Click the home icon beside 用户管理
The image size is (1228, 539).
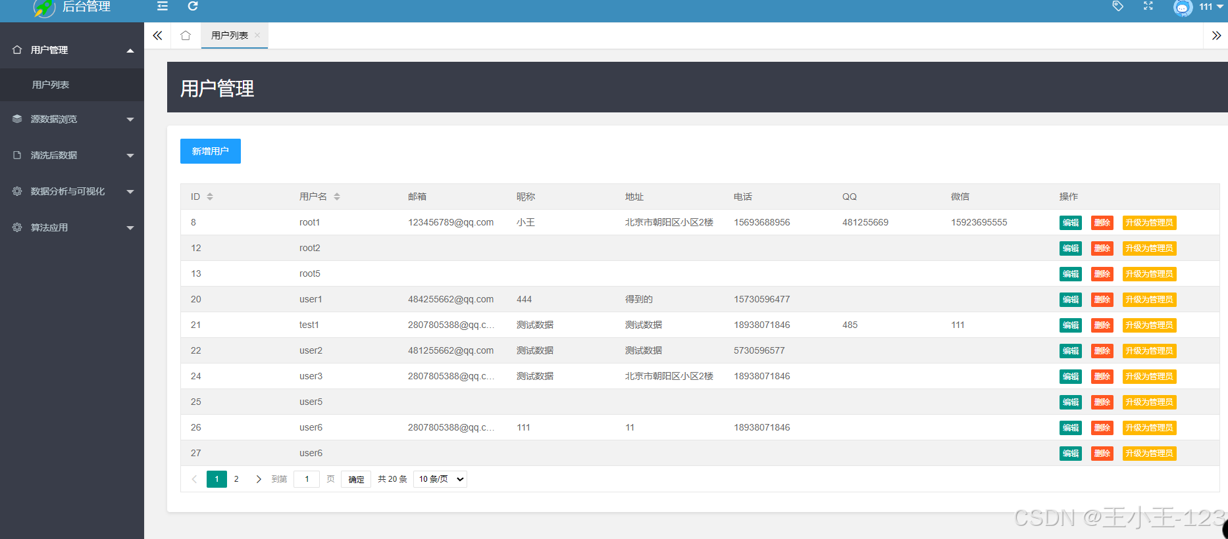pyautogui.click(x=17, y=50)
